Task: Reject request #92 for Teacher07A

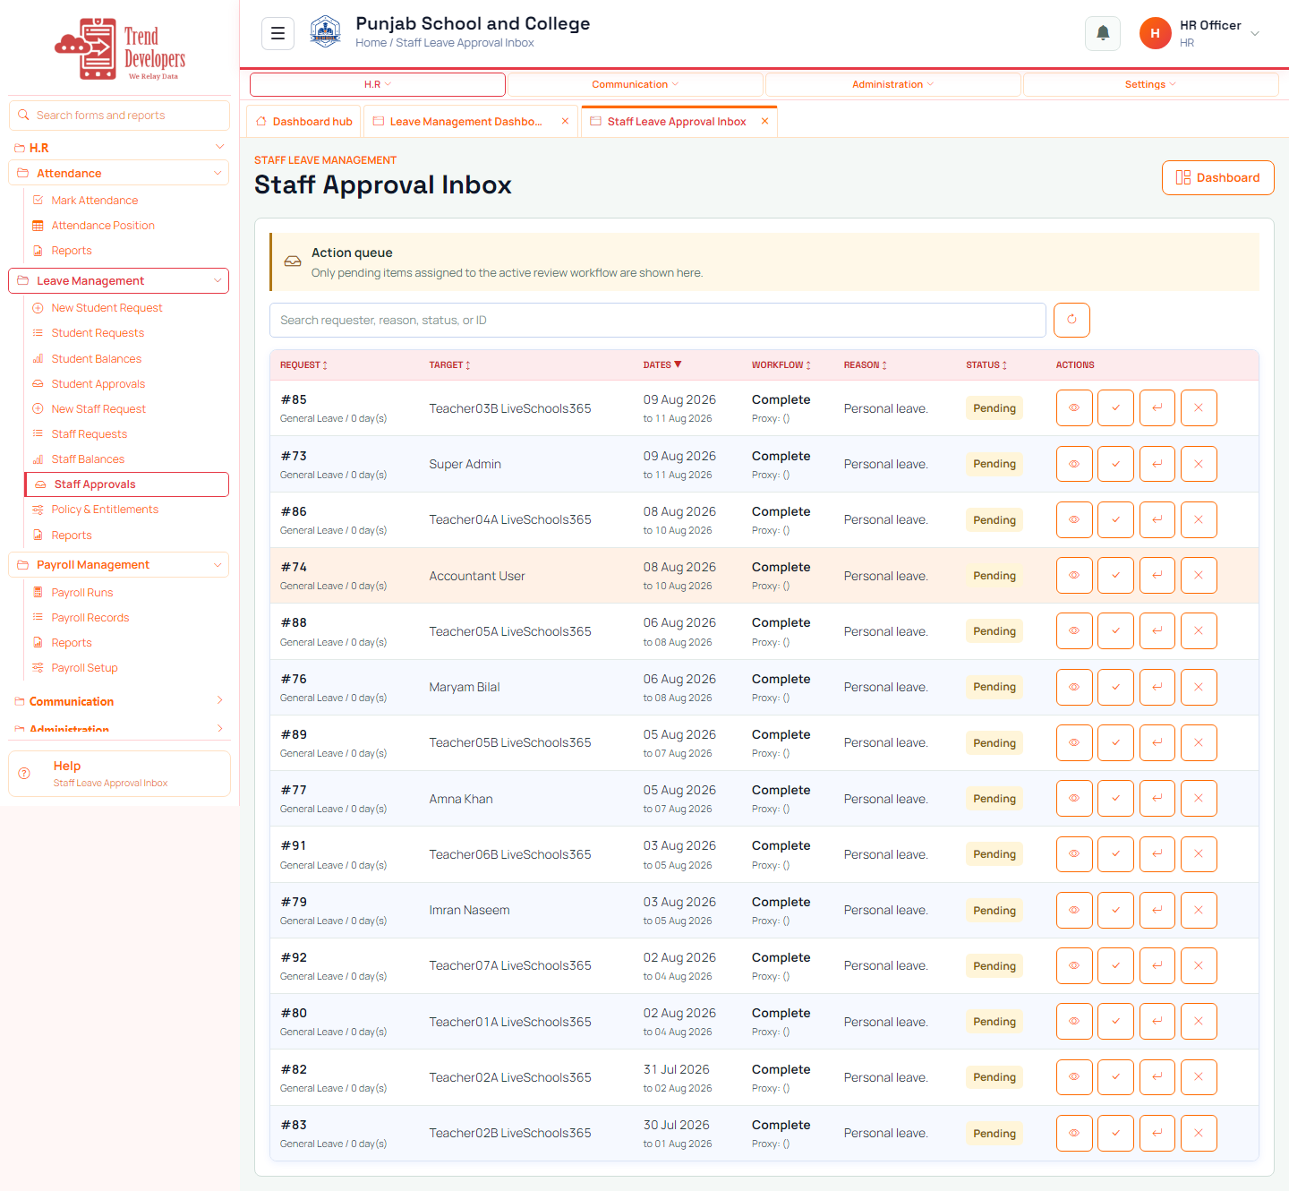Action: pos(1199,965)
